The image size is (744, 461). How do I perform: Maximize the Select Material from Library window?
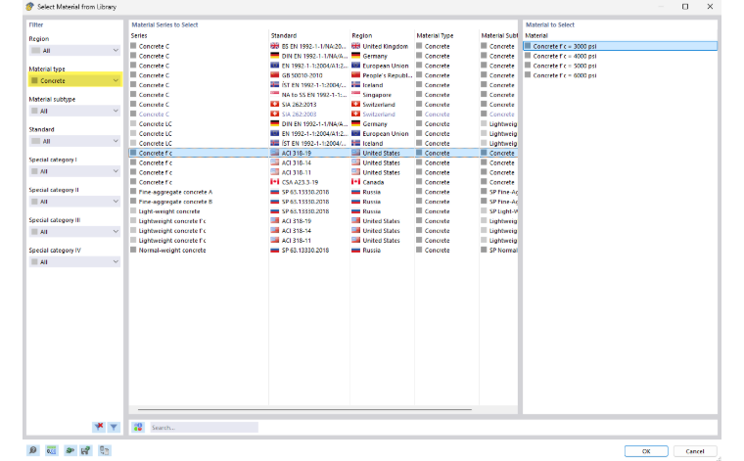(x=685, y=7)
